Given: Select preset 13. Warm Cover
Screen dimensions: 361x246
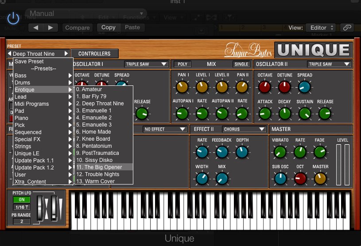Looking at the screenshot, I should 104,181.
